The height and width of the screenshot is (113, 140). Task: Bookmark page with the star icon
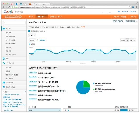[130, 7]
